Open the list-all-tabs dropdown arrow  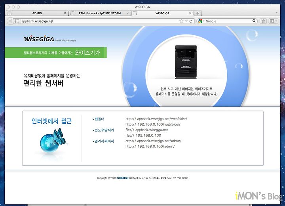click(x=276, y=13)
